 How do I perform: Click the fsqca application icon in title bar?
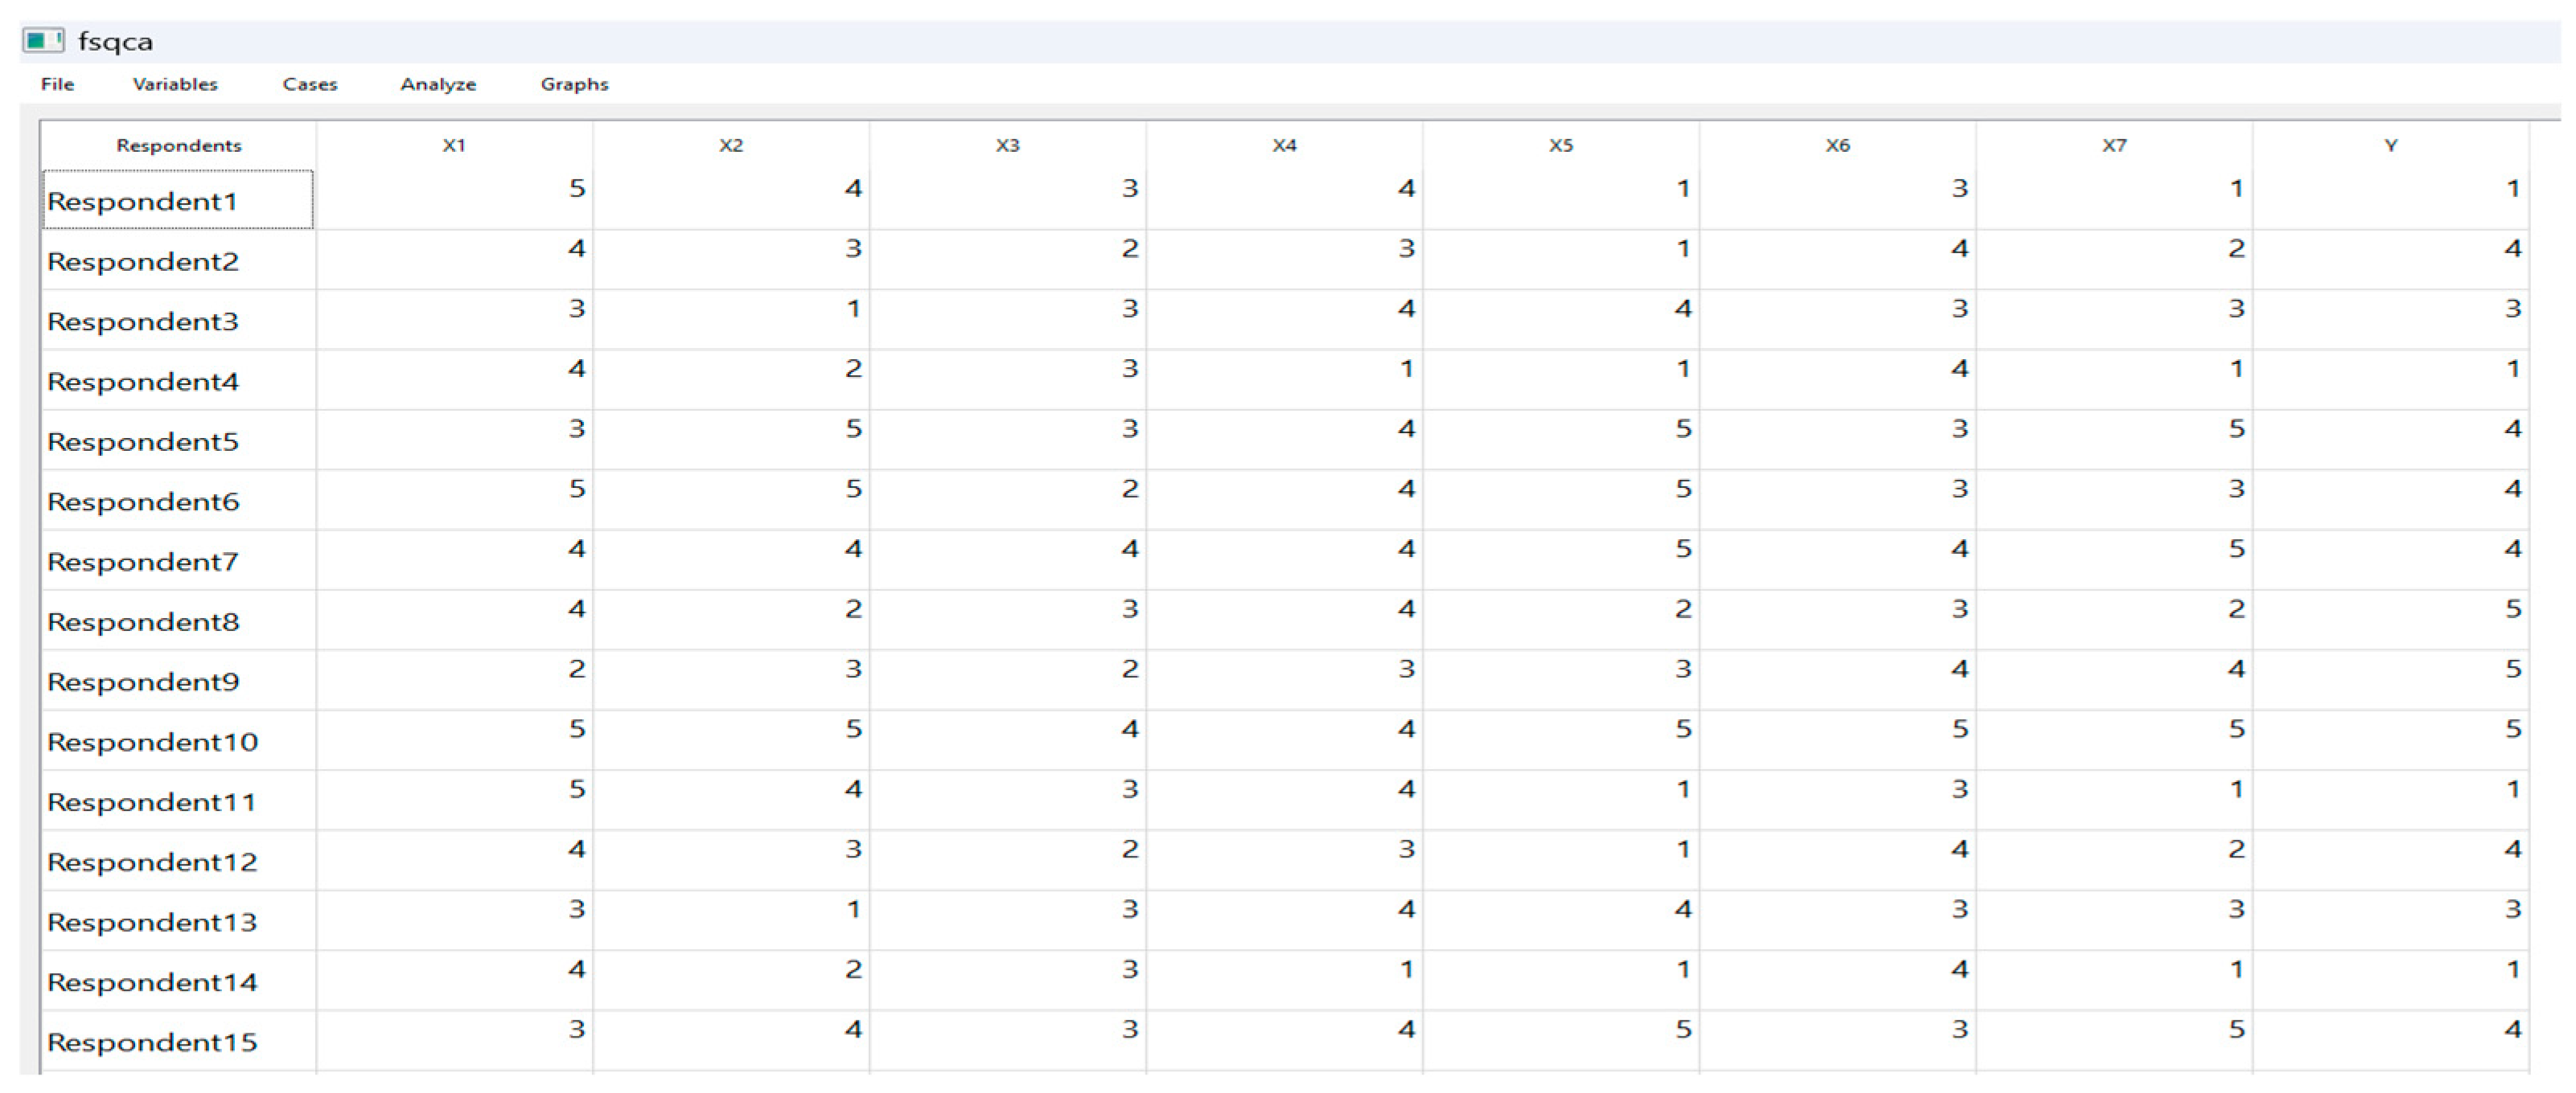[x=43, y=41]
